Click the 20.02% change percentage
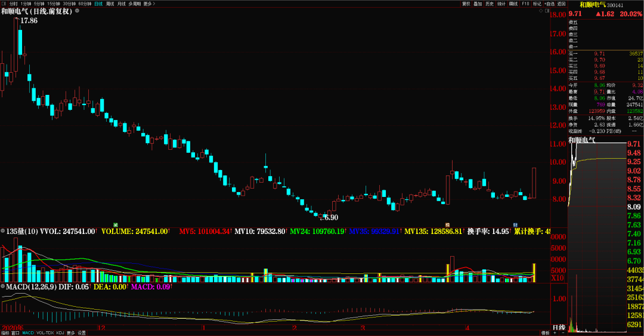Image resolution: width=644 pixels, height=336 pixels. [x=631, y=14]
